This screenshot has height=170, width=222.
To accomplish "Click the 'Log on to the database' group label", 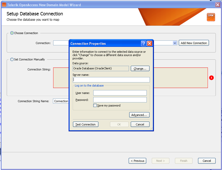I will click(89, 86).
